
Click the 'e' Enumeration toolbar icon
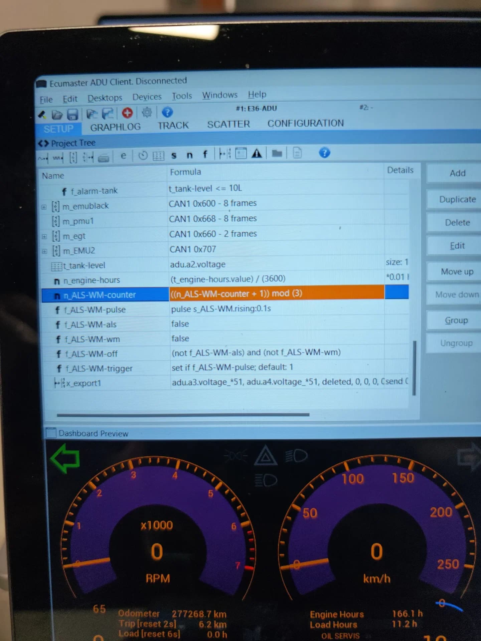(x=123, y=156)
